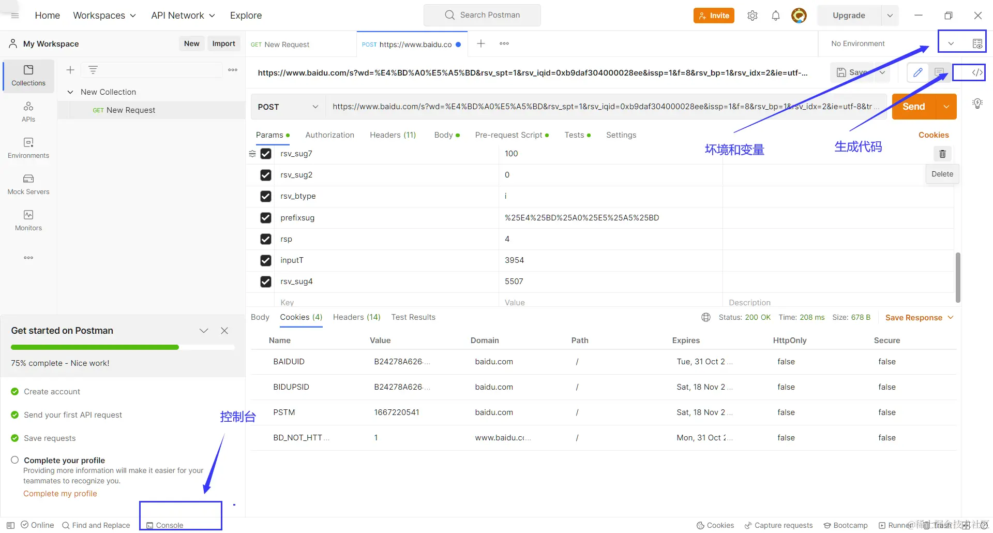This screenshot has height=533, width=993.
Task: Uncheck the rsv_btype parameter
Action: [266, 196]
